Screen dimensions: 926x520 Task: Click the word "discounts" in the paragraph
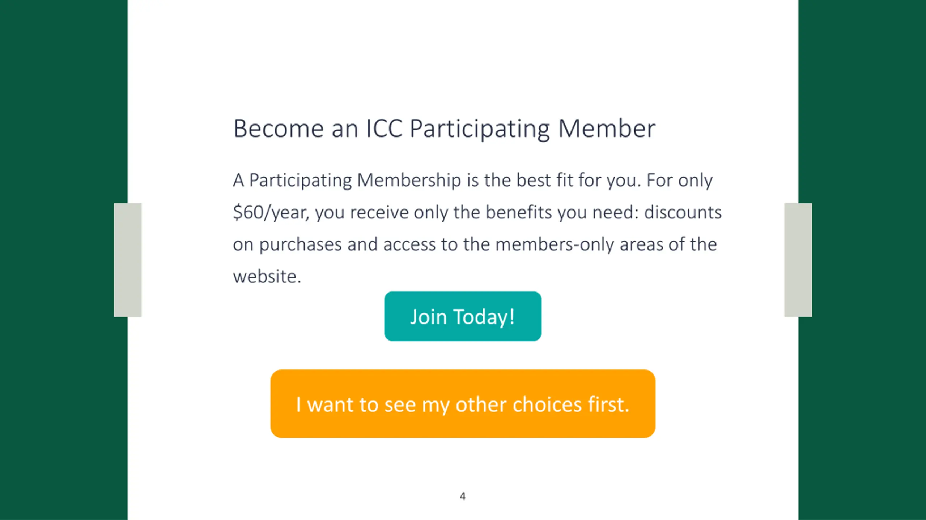pyautogui.click(x=683, y=212)
